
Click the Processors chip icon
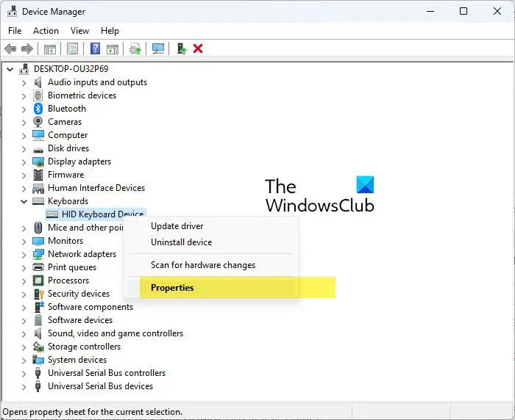(38, 280)
